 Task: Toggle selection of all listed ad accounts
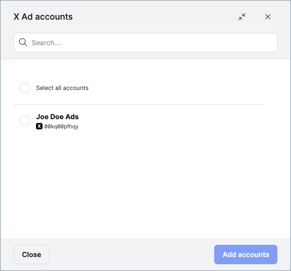[x=24, y=88]
